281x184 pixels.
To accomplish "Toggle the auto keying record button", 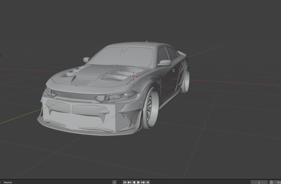I will 114,182.
